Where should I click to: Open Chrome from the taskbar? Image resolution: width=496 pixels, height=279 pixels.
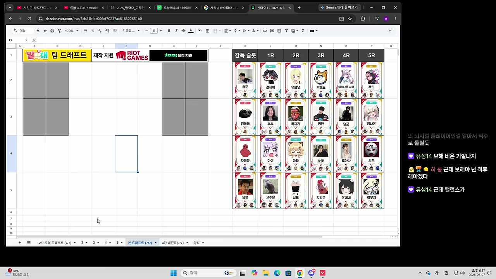tap(300, 273)
